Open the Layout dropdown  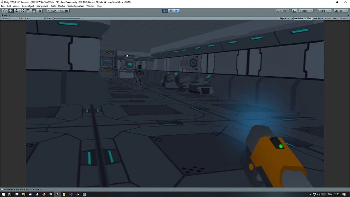[341, 11]
